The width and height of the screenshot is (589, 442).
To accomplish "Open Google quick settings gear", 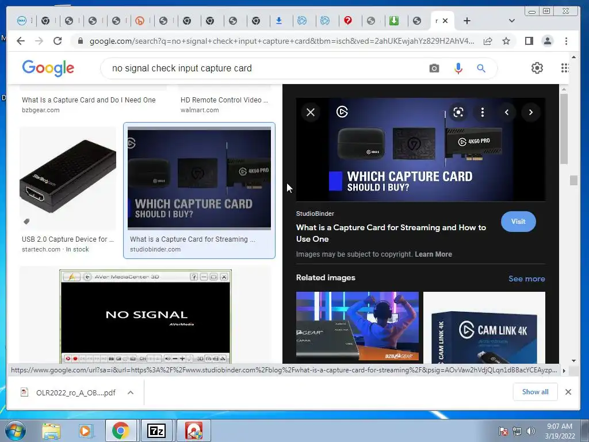I will point(537,68).
